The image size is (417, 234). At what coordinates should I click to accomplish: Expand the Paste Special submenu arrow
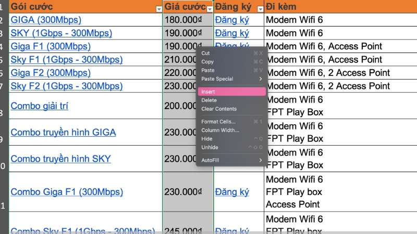(x=261, y=79)
